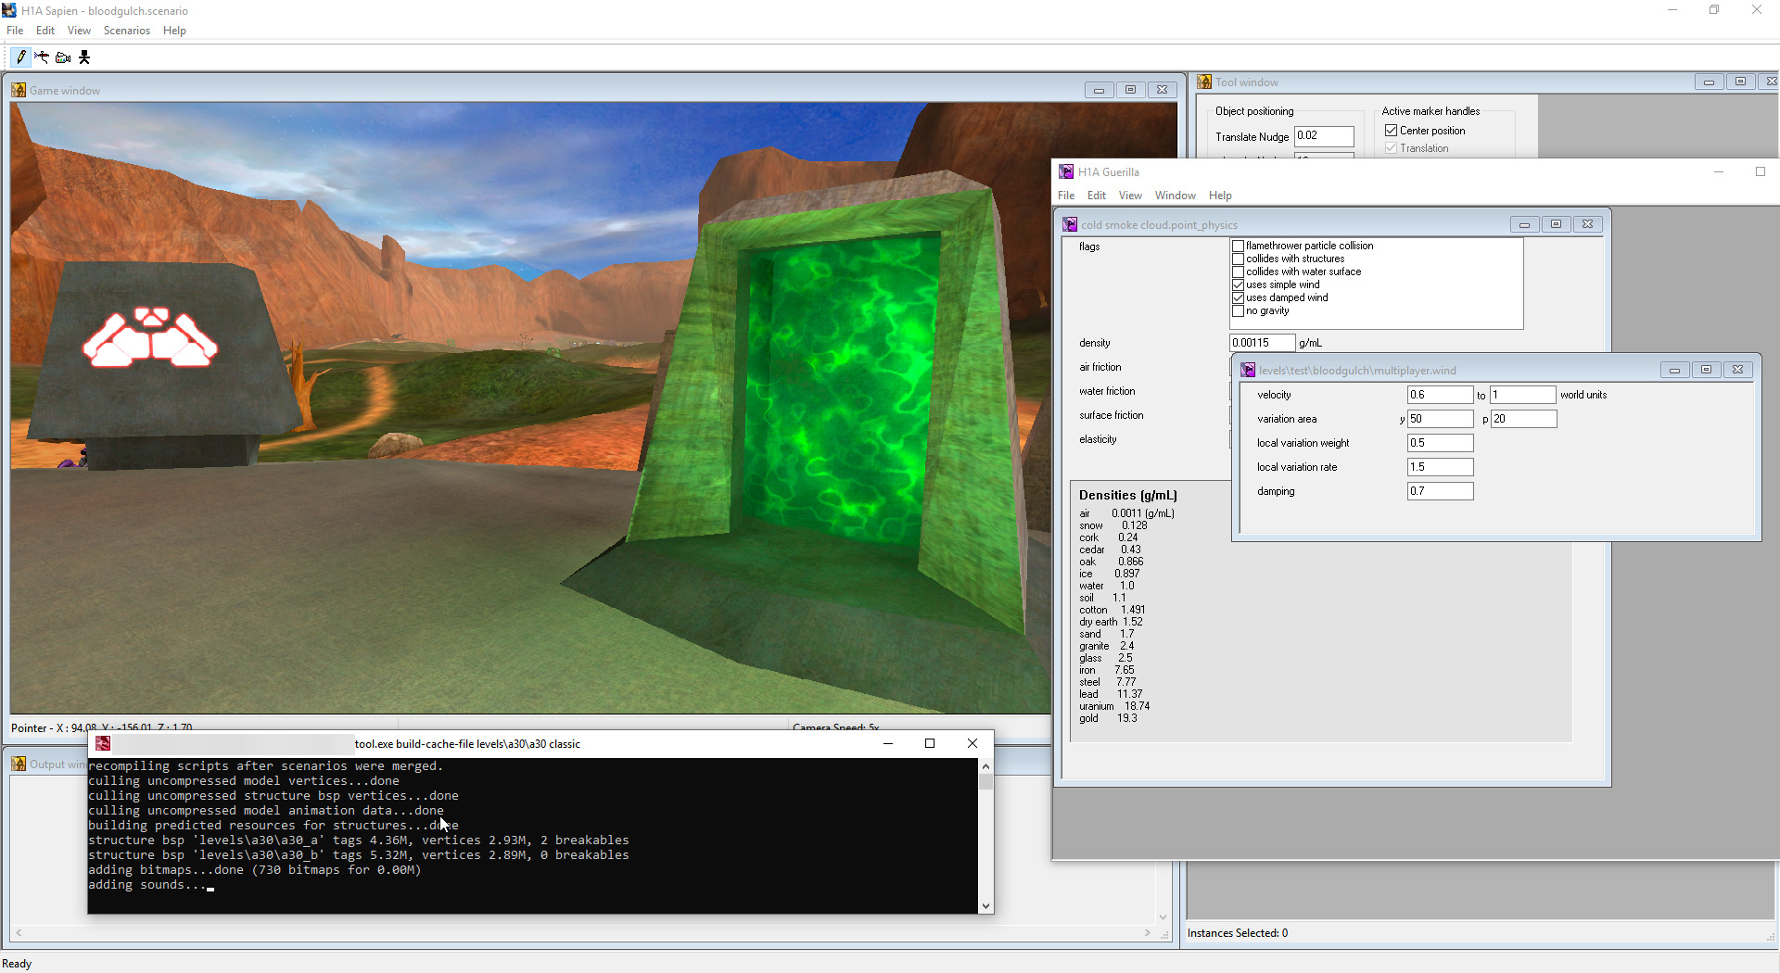1780x973 pixels.
Task: Close the cold smoke cloud.point_physics window
Action: 1587,224
